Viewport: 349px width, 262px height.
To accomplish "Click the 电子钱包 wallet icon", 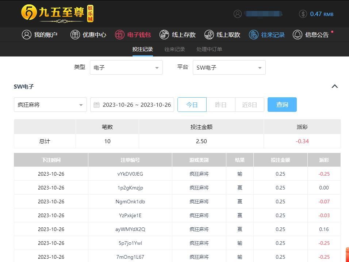I will (120, 35).
